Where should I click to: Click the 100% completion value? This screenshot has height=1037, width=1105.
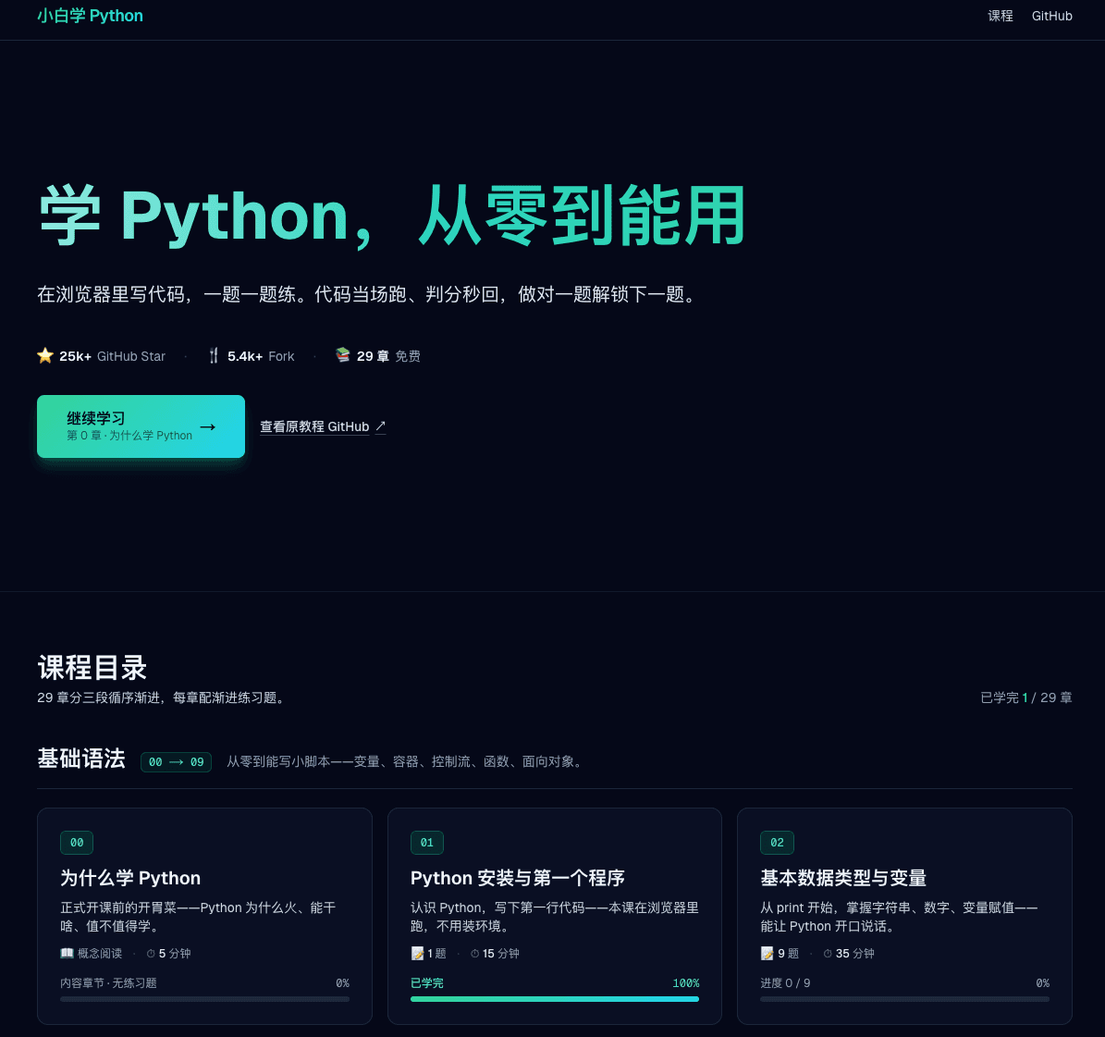[686, 982]
